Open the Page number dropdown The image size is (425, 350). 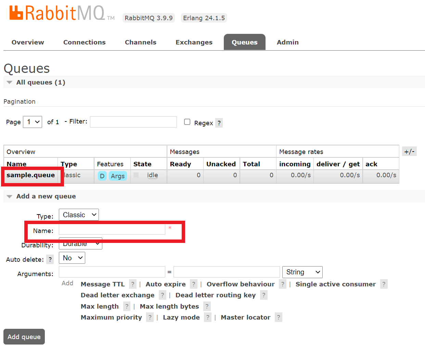[x=33, y=122]
